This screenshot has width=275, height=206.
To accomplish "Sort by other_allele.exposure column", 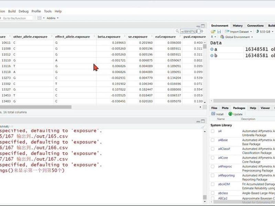I will pos(33,37).
